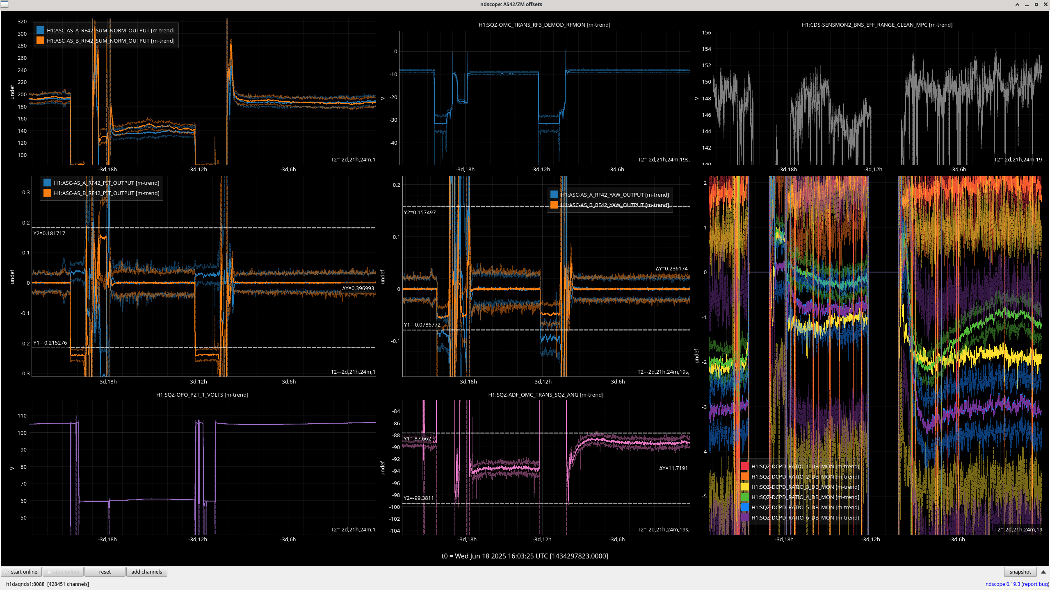The width and height of the screenshot is (1050, 590).
Task: Click the Y2=0.157497 cursor label
Action: [x=420, y=212]
